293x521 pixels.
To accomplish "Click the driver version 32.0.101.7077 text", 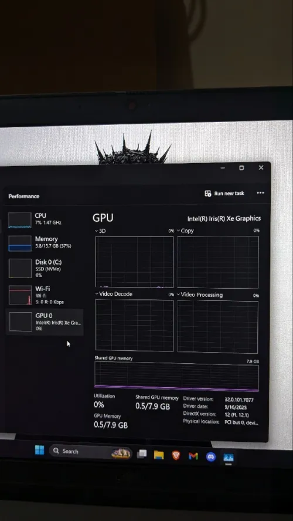I will tap(239, 400).
